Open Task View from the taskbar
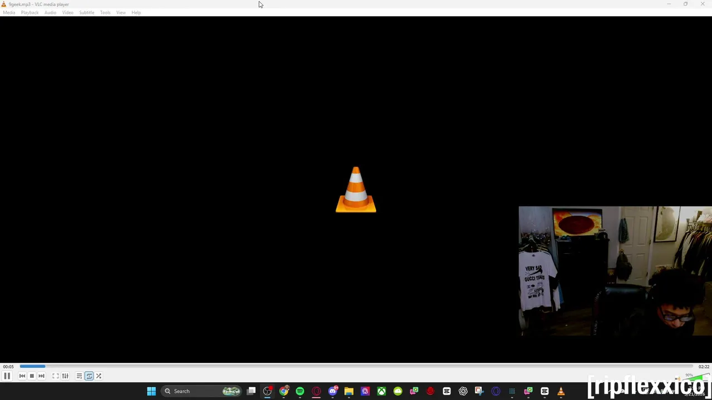 coord(251,391)
